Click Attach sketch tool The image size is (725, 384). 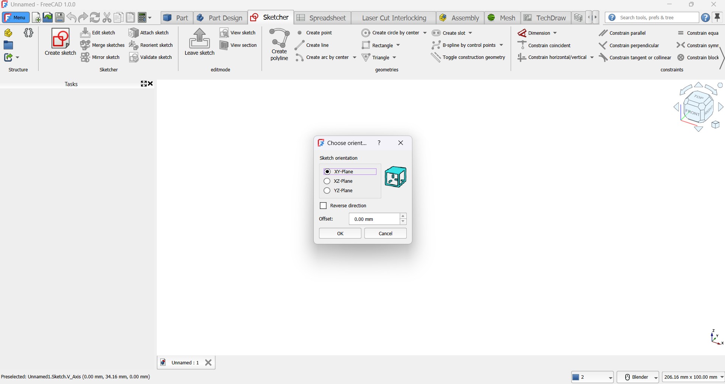pos(149,33)
